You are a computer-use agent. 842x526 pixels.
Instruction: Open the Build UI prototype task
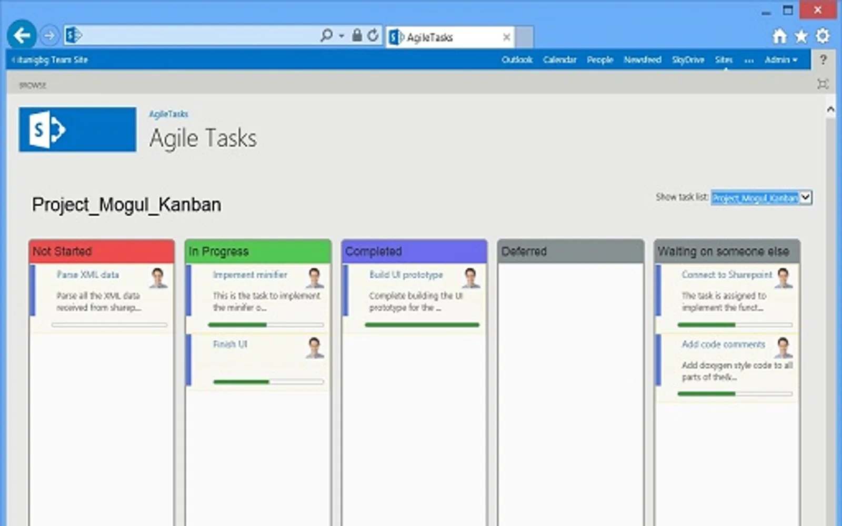406,275
